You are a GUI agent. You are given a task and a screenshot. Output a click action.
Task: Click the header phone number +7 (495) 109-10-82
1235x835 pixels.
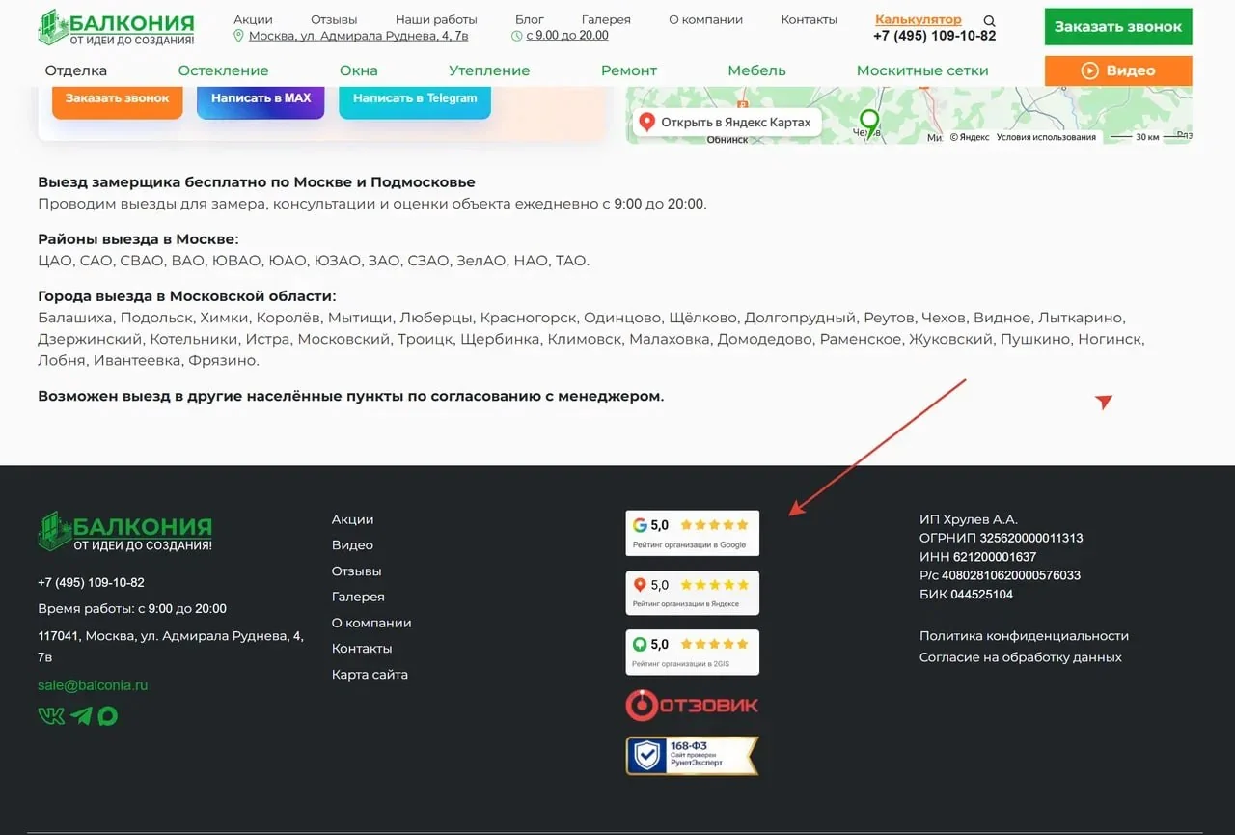[x=934, y=36]
